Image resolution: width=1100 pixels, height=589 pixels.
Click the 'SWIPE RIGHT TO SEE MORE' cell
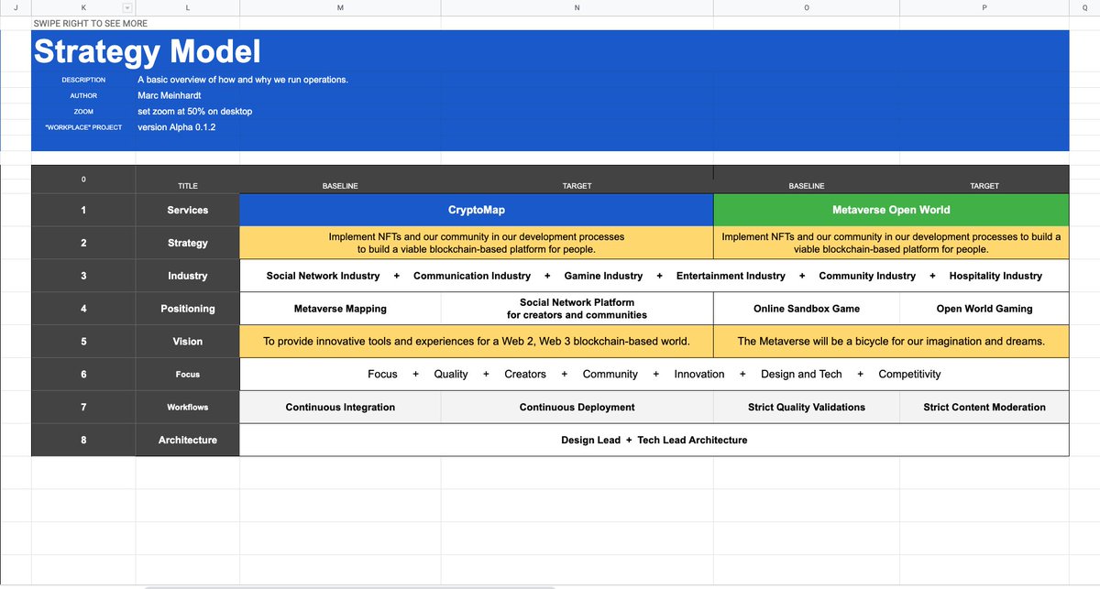pos(91,23)
